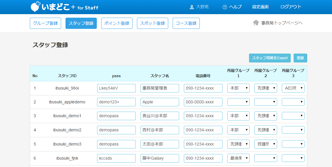The image size is (332, 167).
Task: Click the user profile icon beside 大野亮
Action: point(192,7)
